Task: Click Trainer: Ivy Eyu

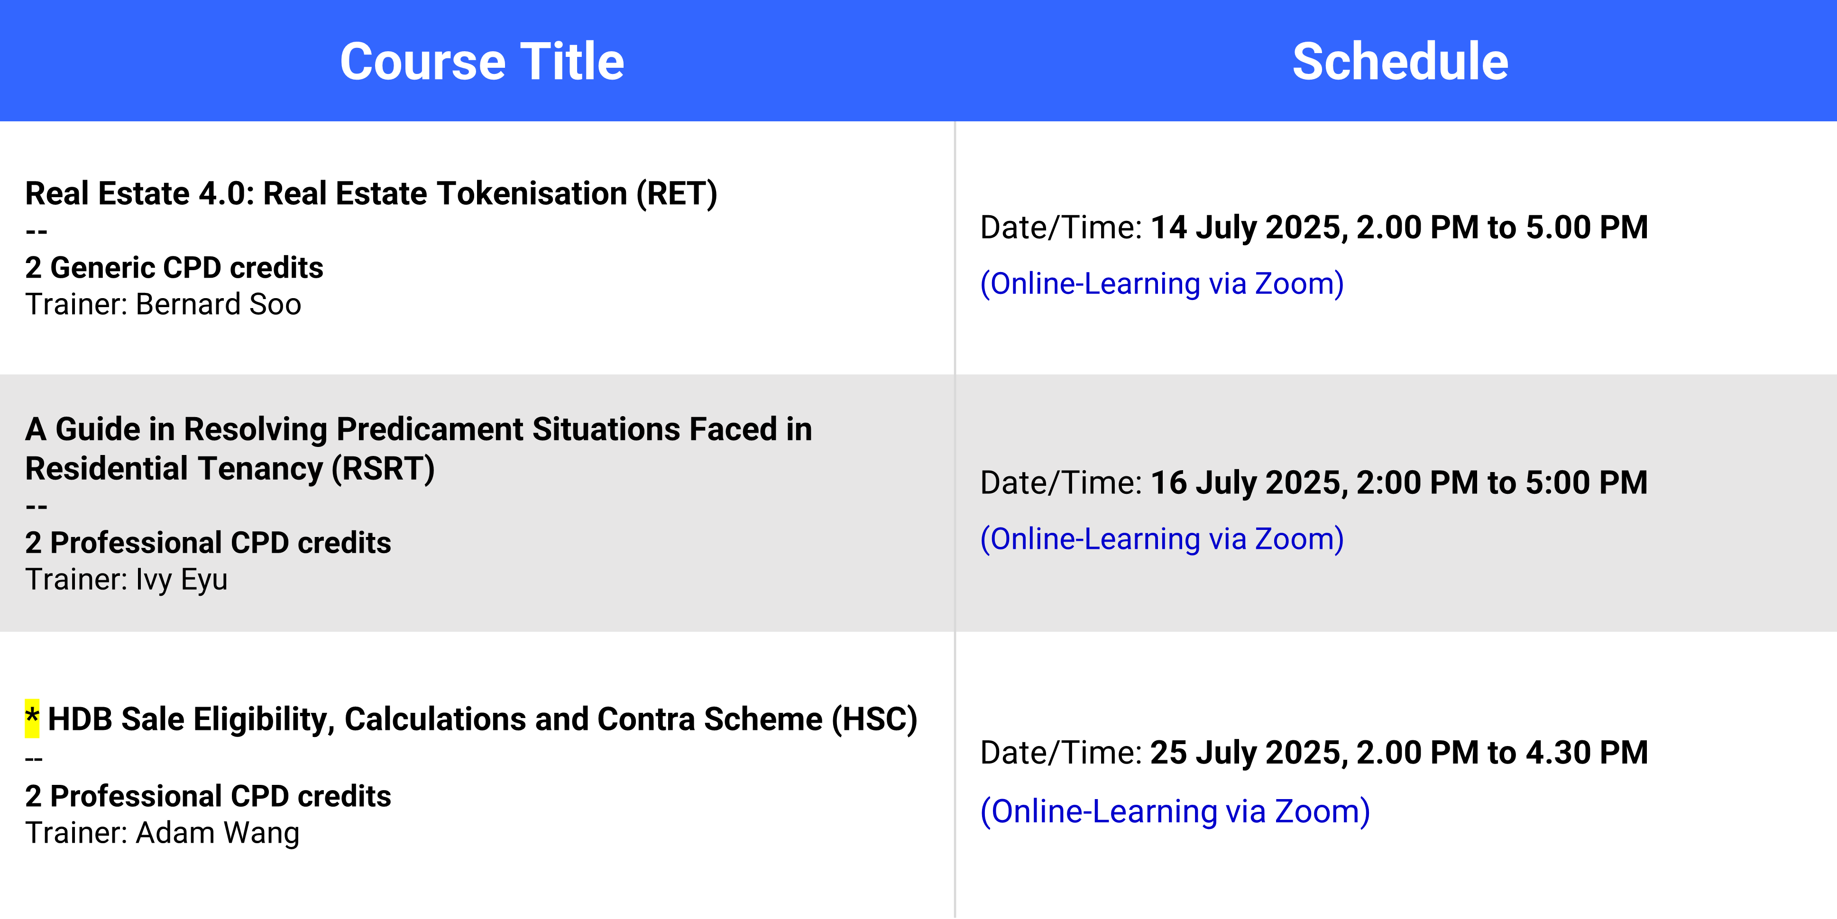Action: click(126, 580)
